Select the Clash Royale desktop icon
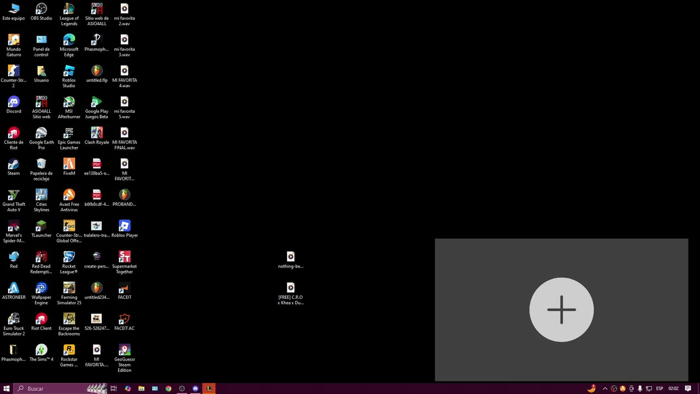This screenshot has width=700, height=394. 97,136
